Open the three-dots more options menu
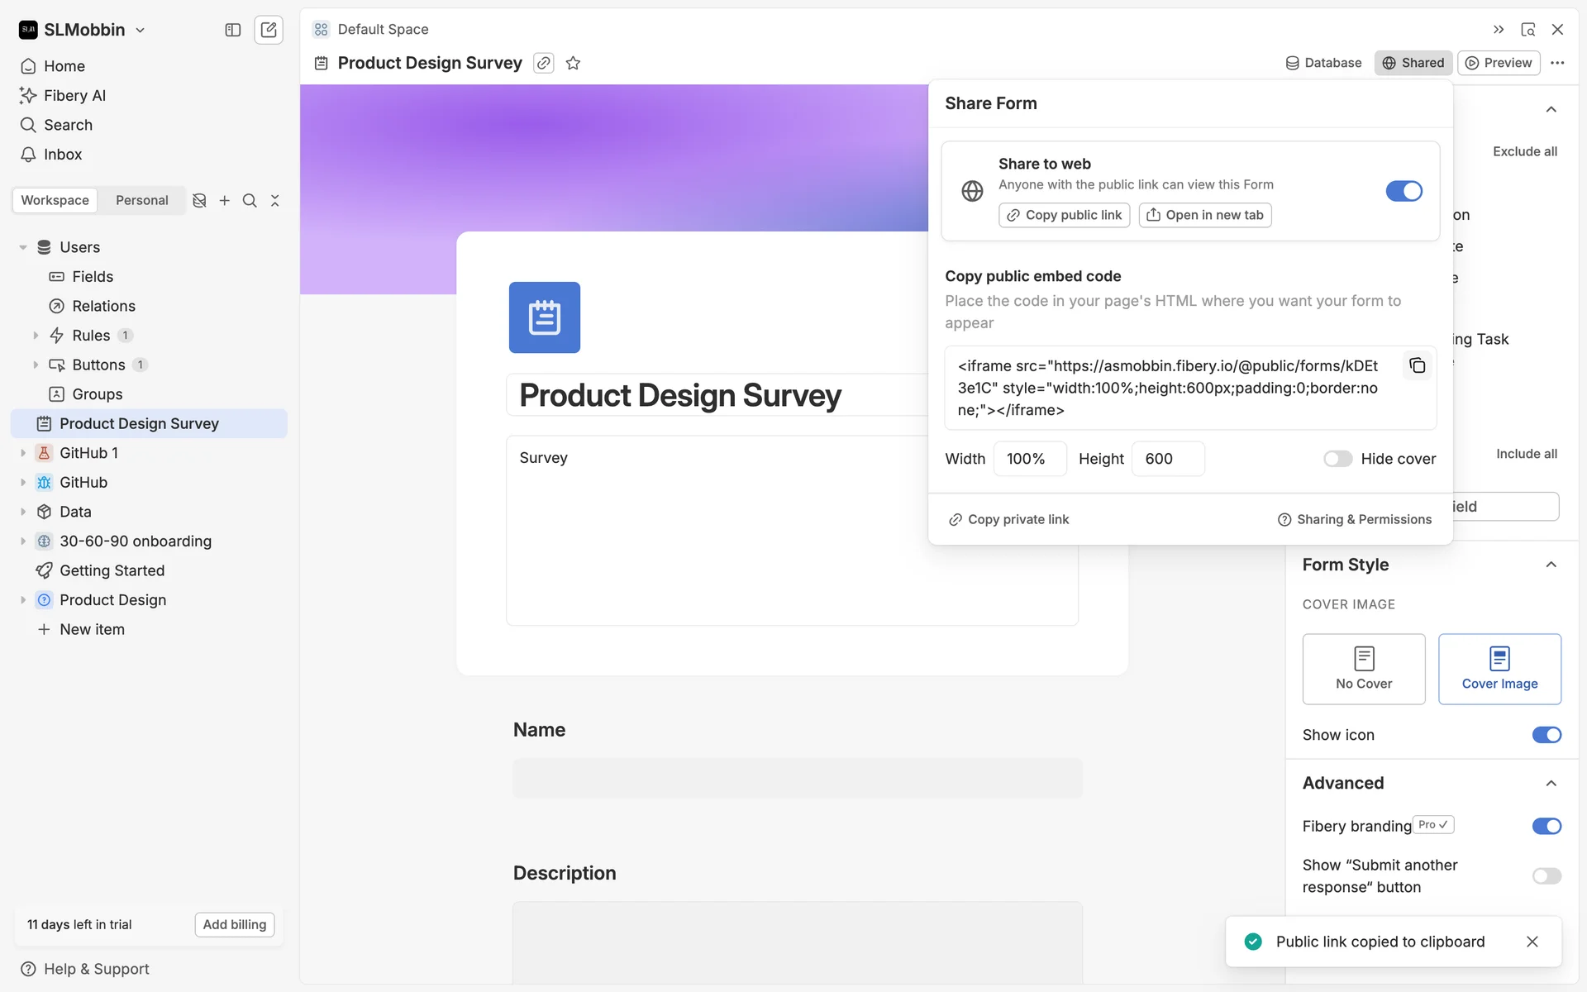This screenshot has height=992, width=1587. coord(1557,63)
